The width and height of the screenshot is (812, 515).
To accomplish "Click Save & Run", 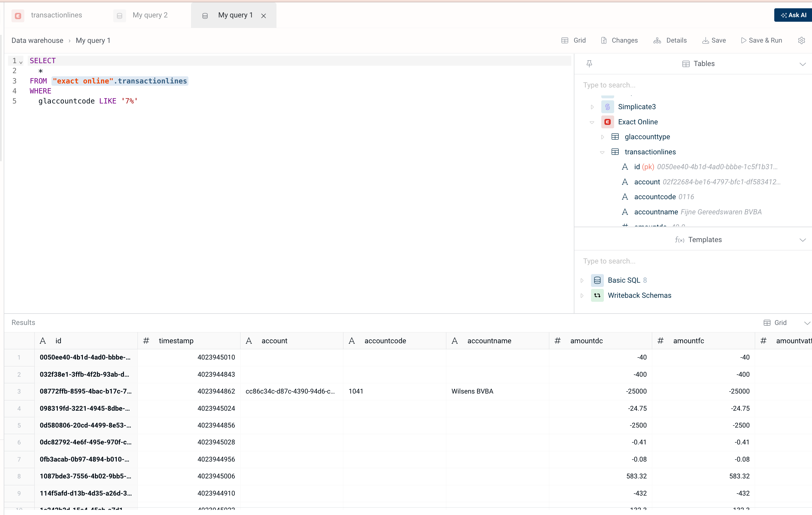I will pyautogui.click(x=761, y=41).
